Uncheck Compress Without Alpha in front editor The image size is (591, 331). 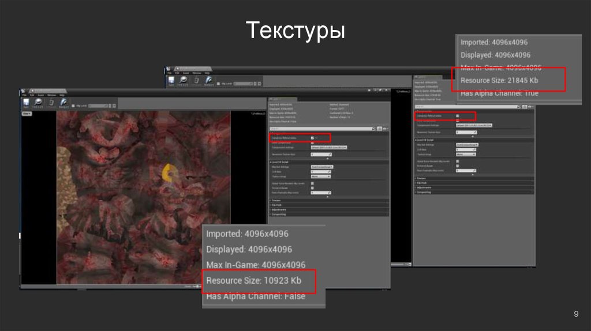point(313,138)
